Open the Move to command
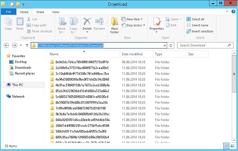Screen dimensions: 238x151 (x=62, y=25)
